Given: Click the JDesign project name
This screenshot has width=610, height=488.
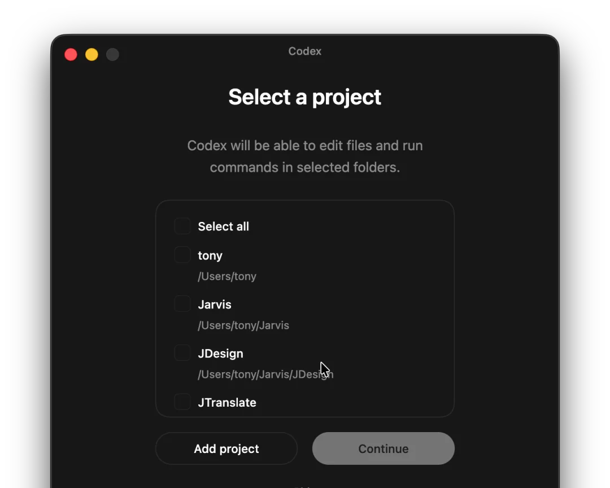Looking at the screenshot, I should tap(220, 354).
